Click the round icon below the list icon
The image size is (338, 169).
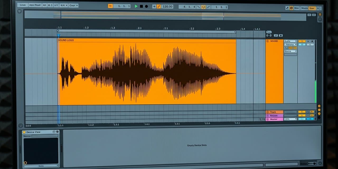pos(320,19)
